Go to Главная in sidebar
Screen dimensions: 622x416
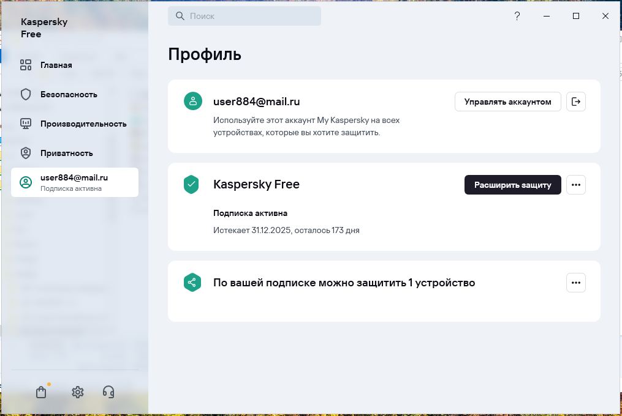pyautogui.click(x=56, y=65)
